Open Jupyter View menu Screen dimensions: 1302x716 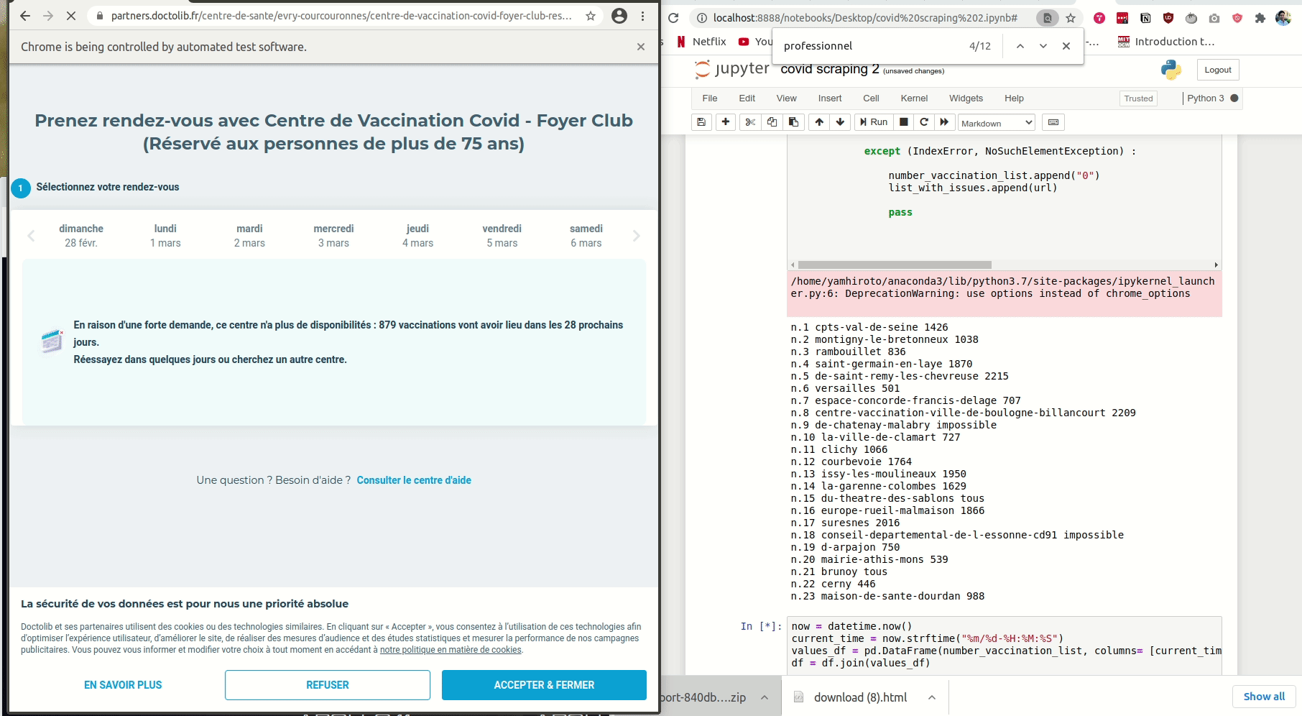787,98
